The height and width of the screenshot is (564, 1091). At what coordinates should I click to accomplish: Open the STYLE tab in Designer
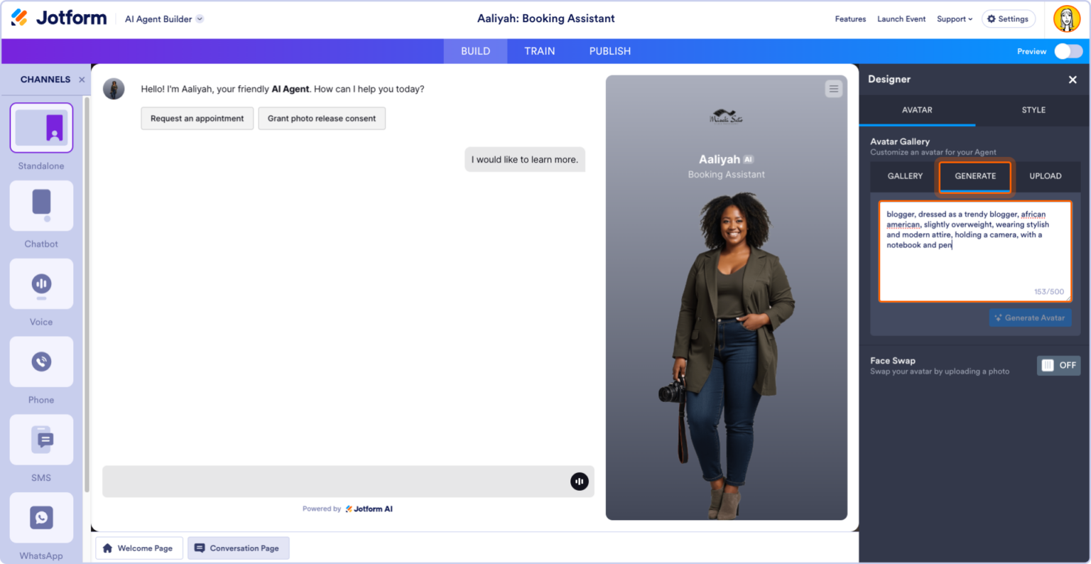tap(1033, 110)
